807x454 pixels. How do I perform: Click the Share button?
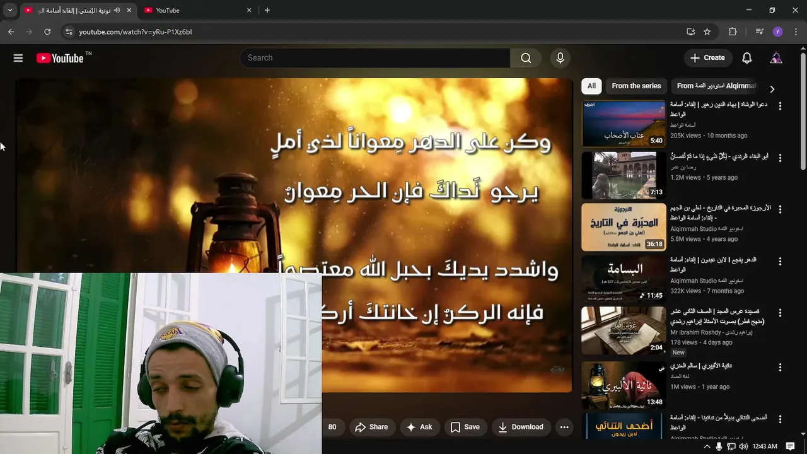pyautogui.click(x=372, y=427)
